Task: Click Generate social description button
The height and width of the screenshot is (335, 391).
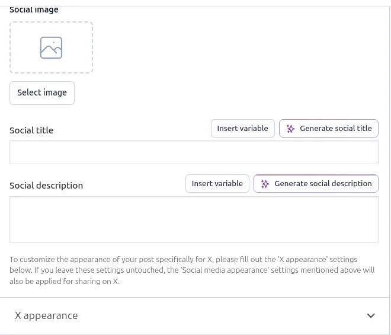Action: tap(316, 183)
